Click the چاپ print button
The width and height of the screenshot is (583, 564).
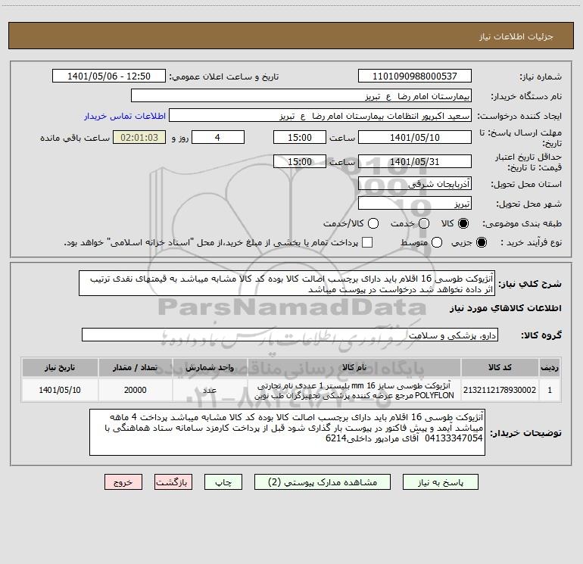[223, 482]
